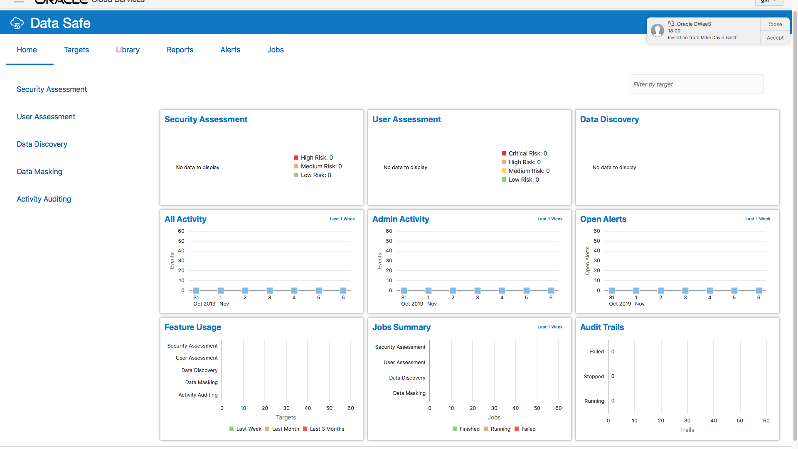Change the Last 1 Week range for Jobs Summary
798x449 pixels.
tap(549, 327)
